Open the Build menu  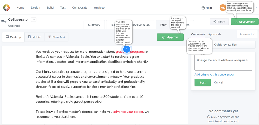click(x=50, y=8)
